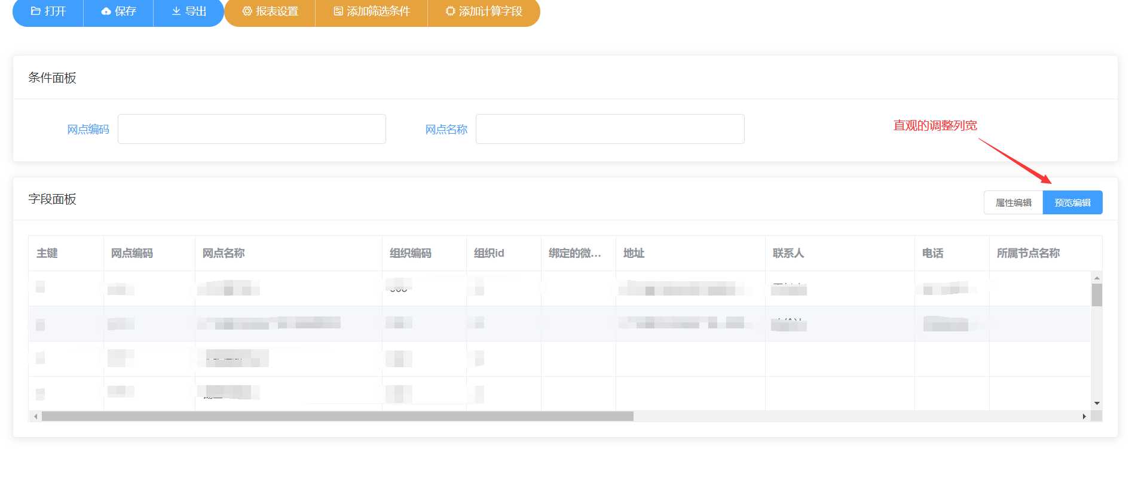The image size is (1132, 492).
Task: Click the horizontal scrollbar right arrow
Action: pyautogui.click(x=1084, y=416)
